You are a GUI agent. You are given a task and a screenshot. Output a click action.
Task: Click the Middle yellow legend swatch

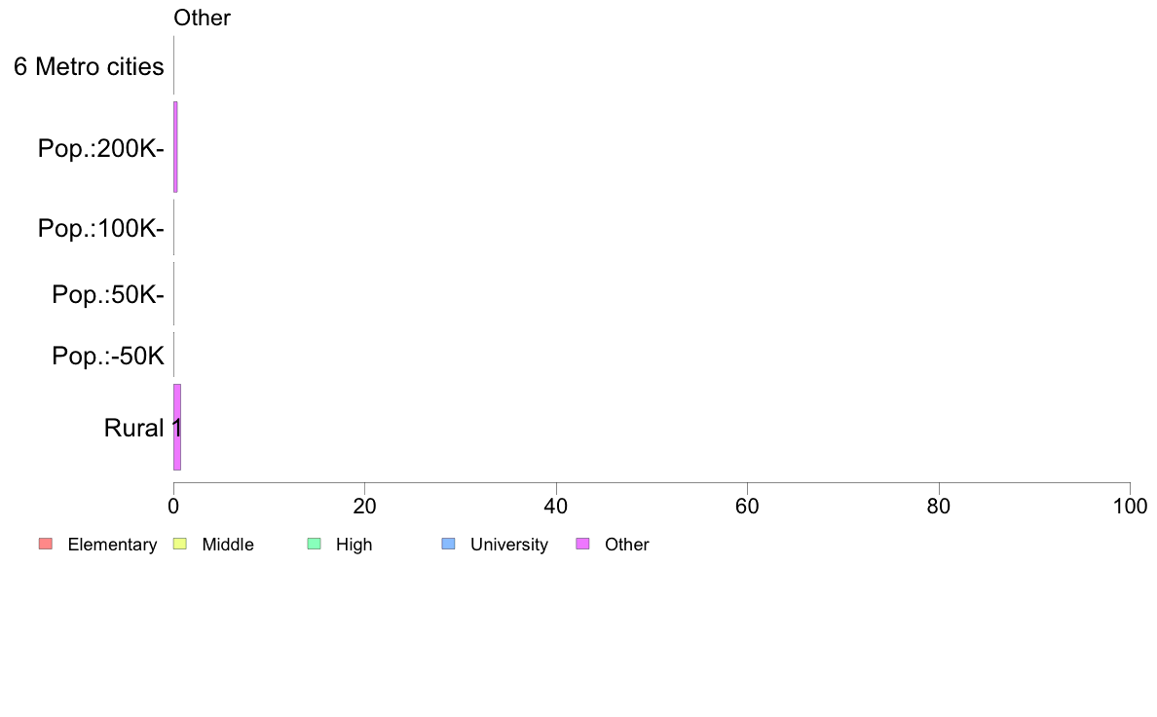[x=179, y=545]
